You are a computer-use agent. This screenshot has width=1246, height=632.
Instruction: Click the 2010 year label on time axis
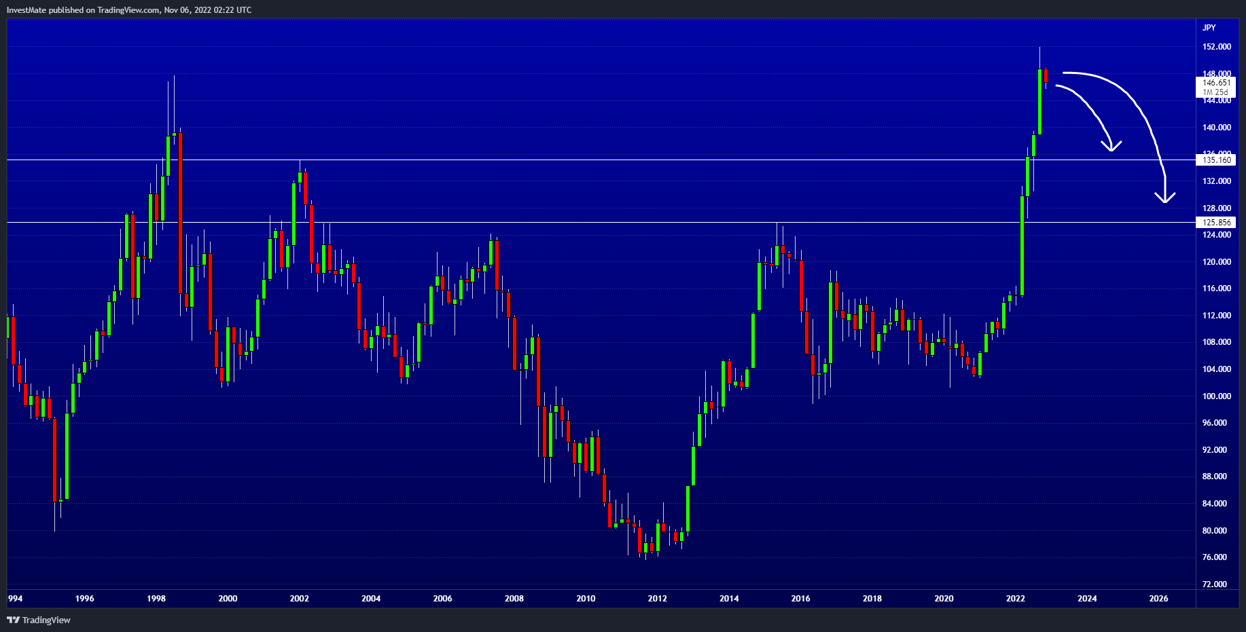click(586, 599)
